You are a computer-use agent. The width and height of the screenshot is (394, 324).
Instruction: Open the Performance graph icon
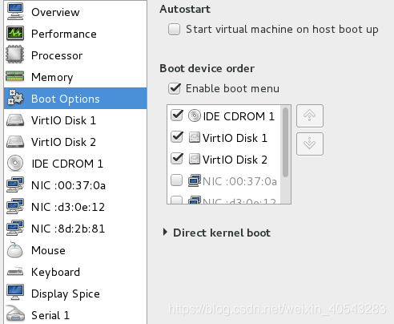pos(15,34)
